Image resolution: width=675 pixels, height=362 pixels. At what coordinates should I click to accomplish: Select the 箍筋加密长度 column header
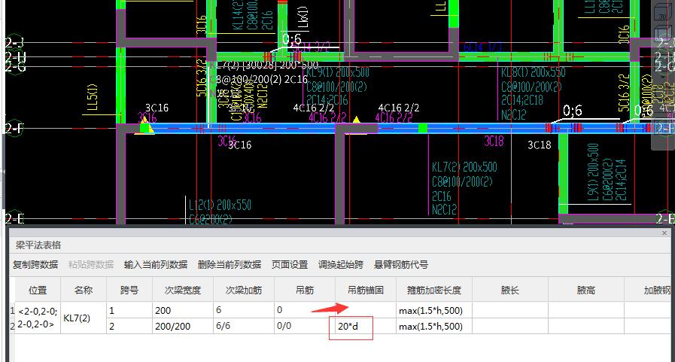434,290
